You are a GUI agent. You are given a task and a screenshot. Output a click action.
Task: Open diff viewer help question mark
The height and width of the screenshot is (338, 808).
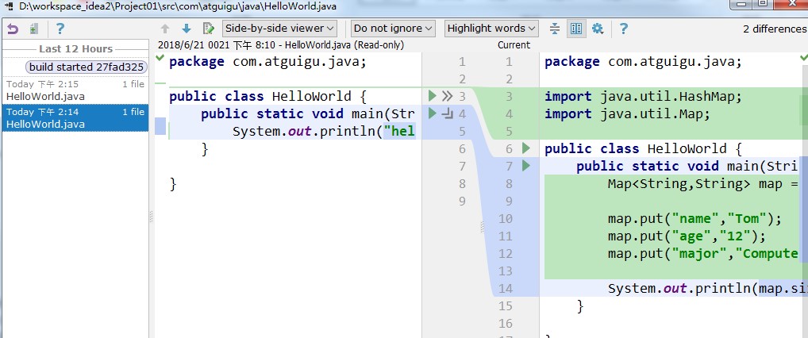click(624, 29)
